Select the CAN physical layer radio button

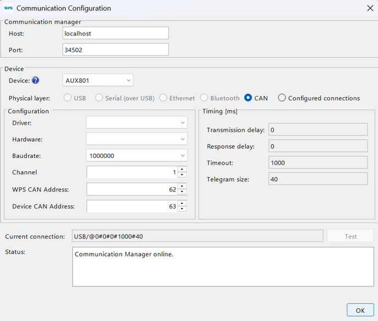point(248,98)
